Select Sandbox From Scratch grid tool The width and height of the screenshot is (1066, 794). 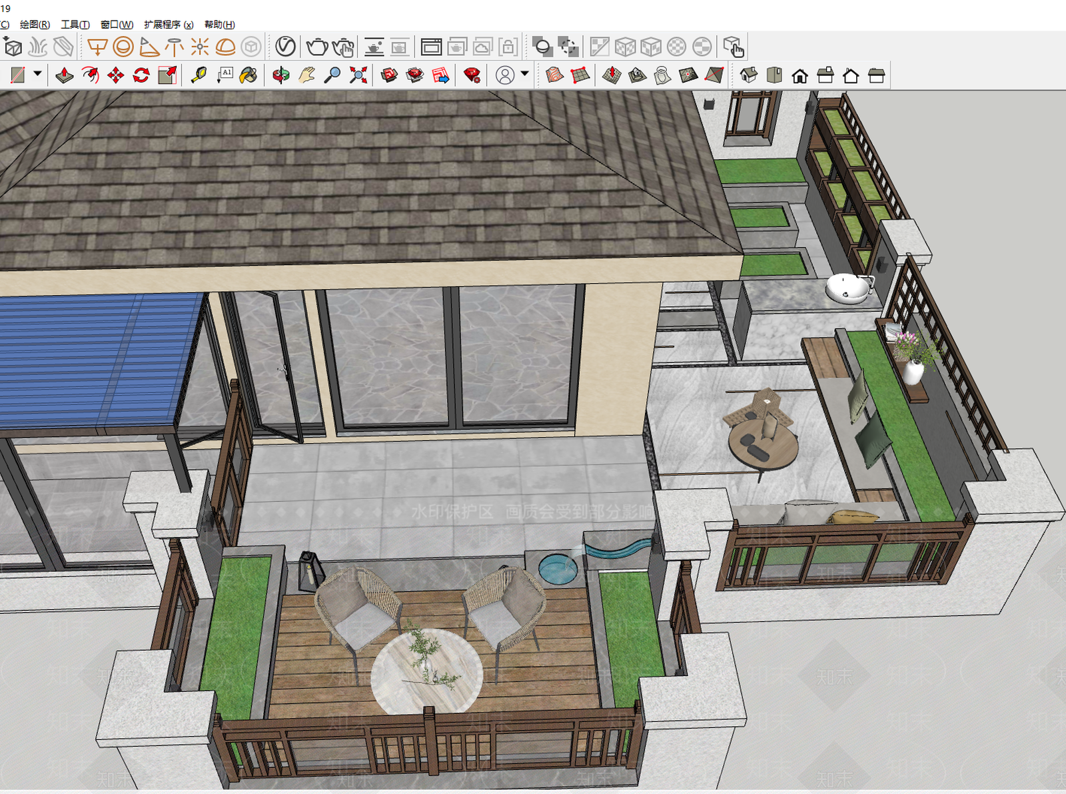point(580,75)
